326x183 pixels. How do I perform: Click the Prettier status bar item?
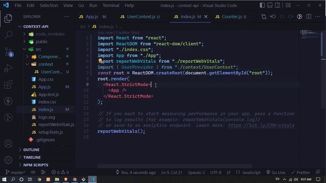click(301, 172)
